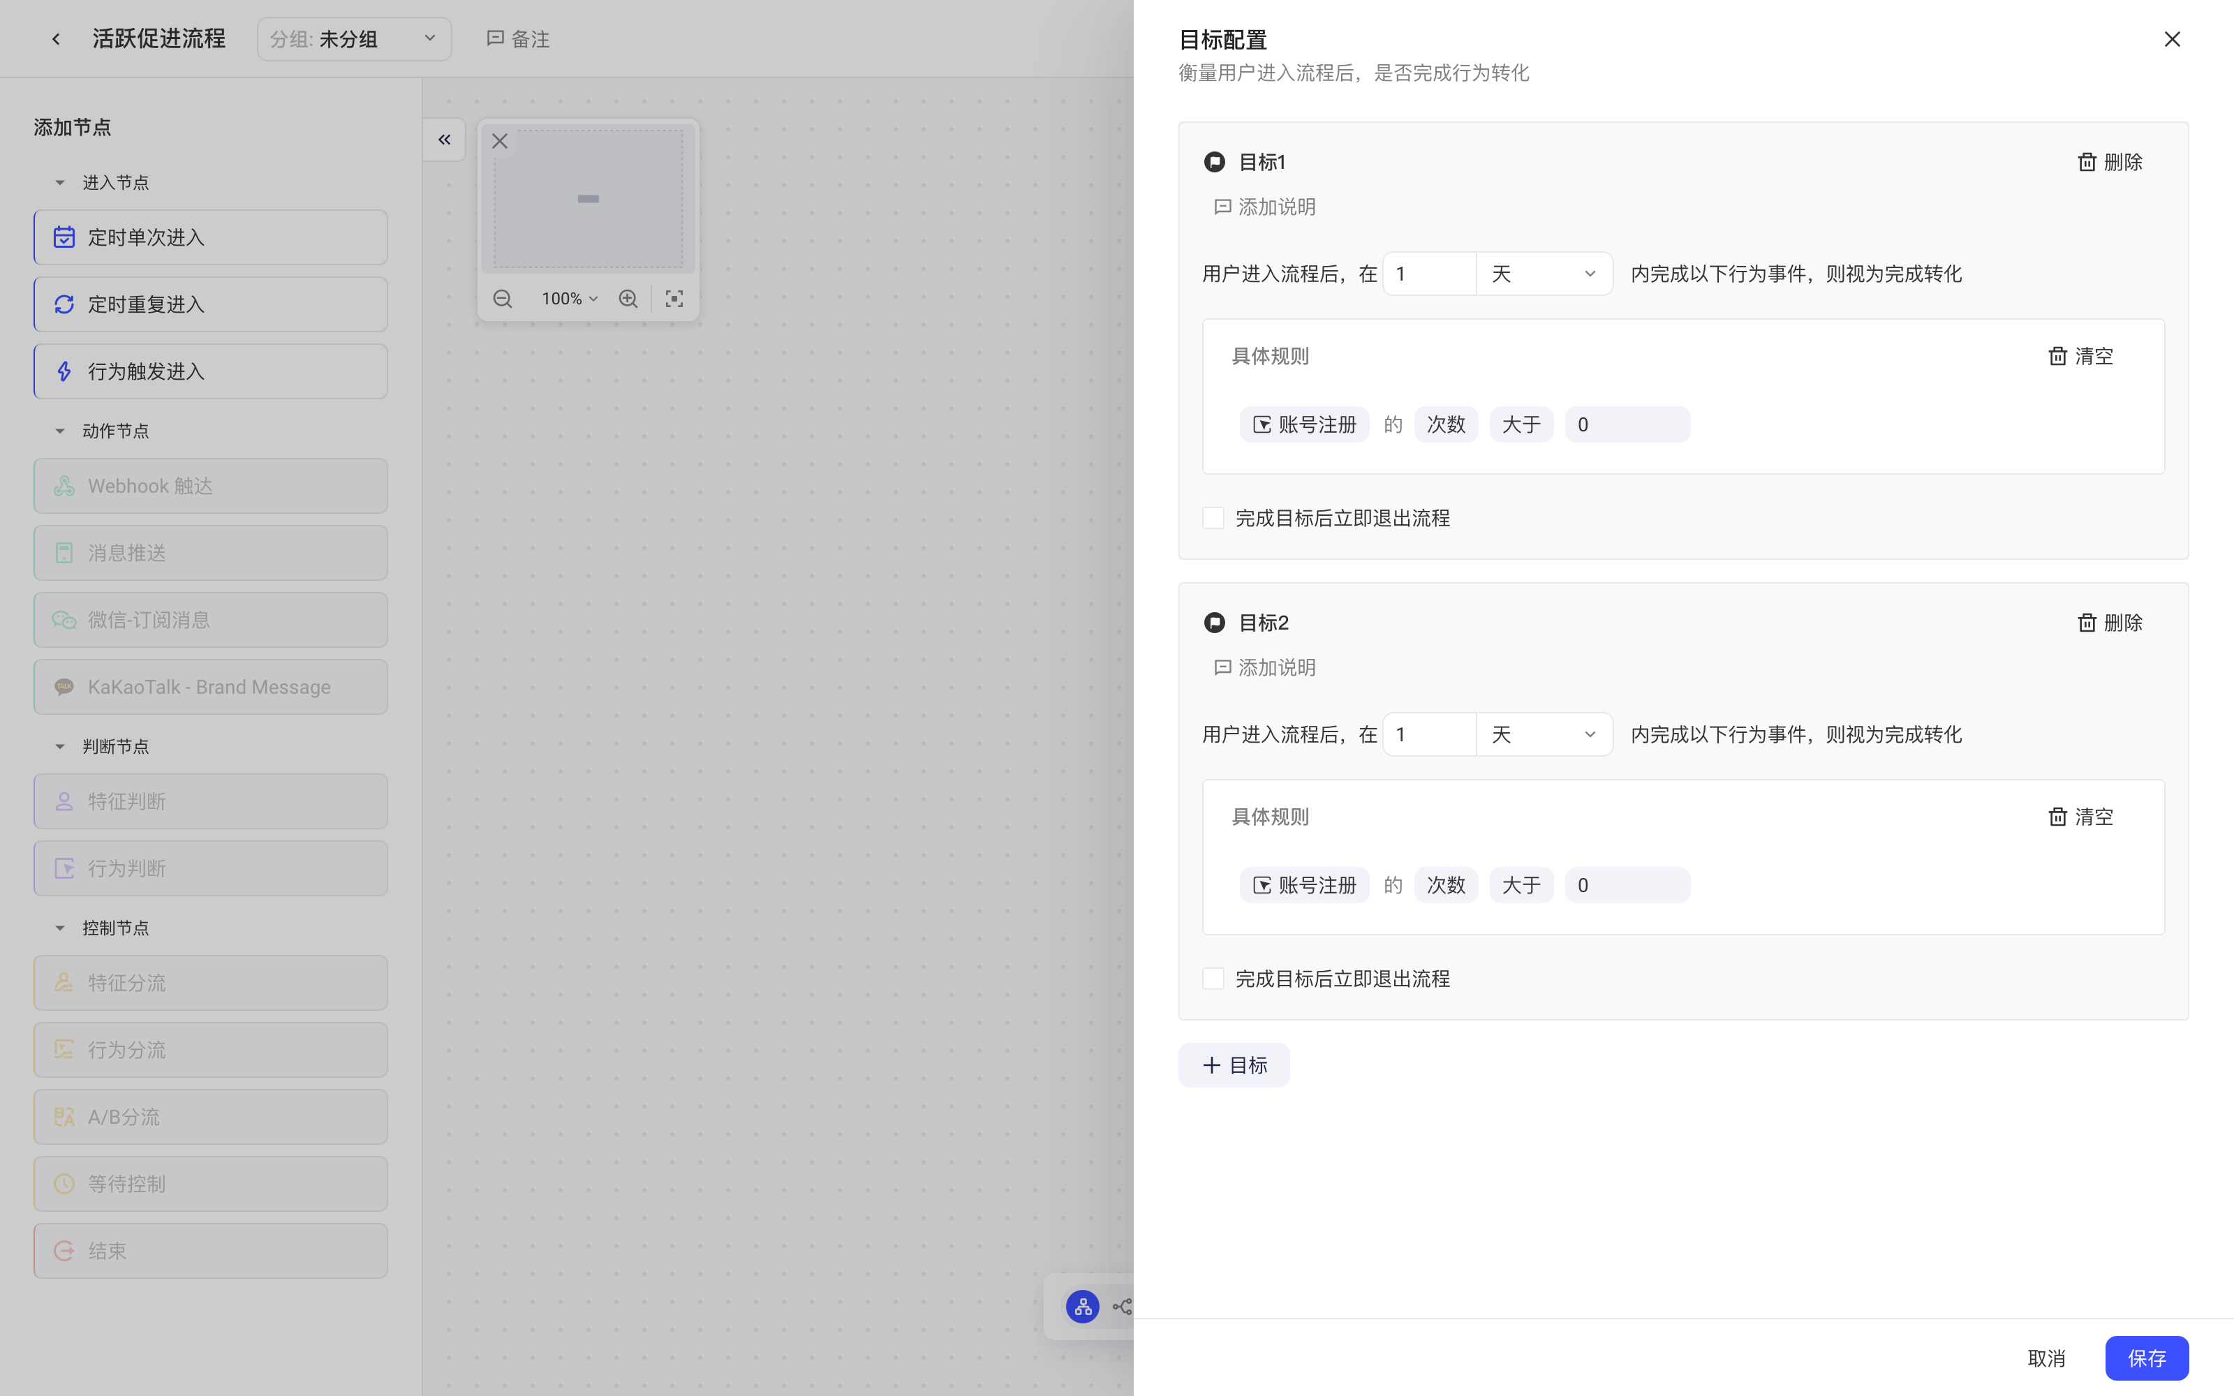Click the 等待控制 node
Screen dimensions: 2234x1396
[210, 1184]
